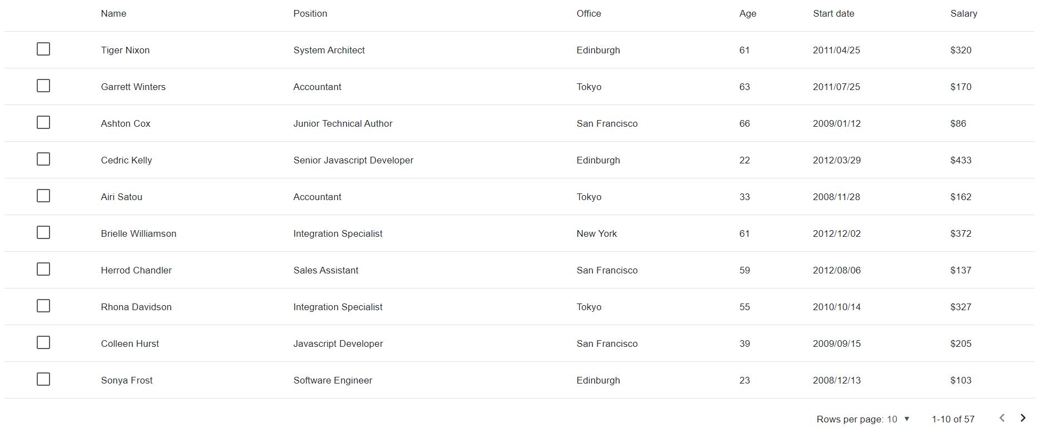The width and height of the screenshot is (1037, 438).
Task: Check the box beside Herrod Chandler
Action: [43, 269]
